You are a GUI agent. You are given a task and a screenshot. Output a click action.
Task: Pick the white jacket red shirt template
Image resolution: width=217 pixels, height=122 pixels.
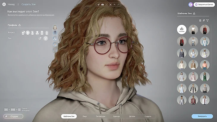pos(205,100)
